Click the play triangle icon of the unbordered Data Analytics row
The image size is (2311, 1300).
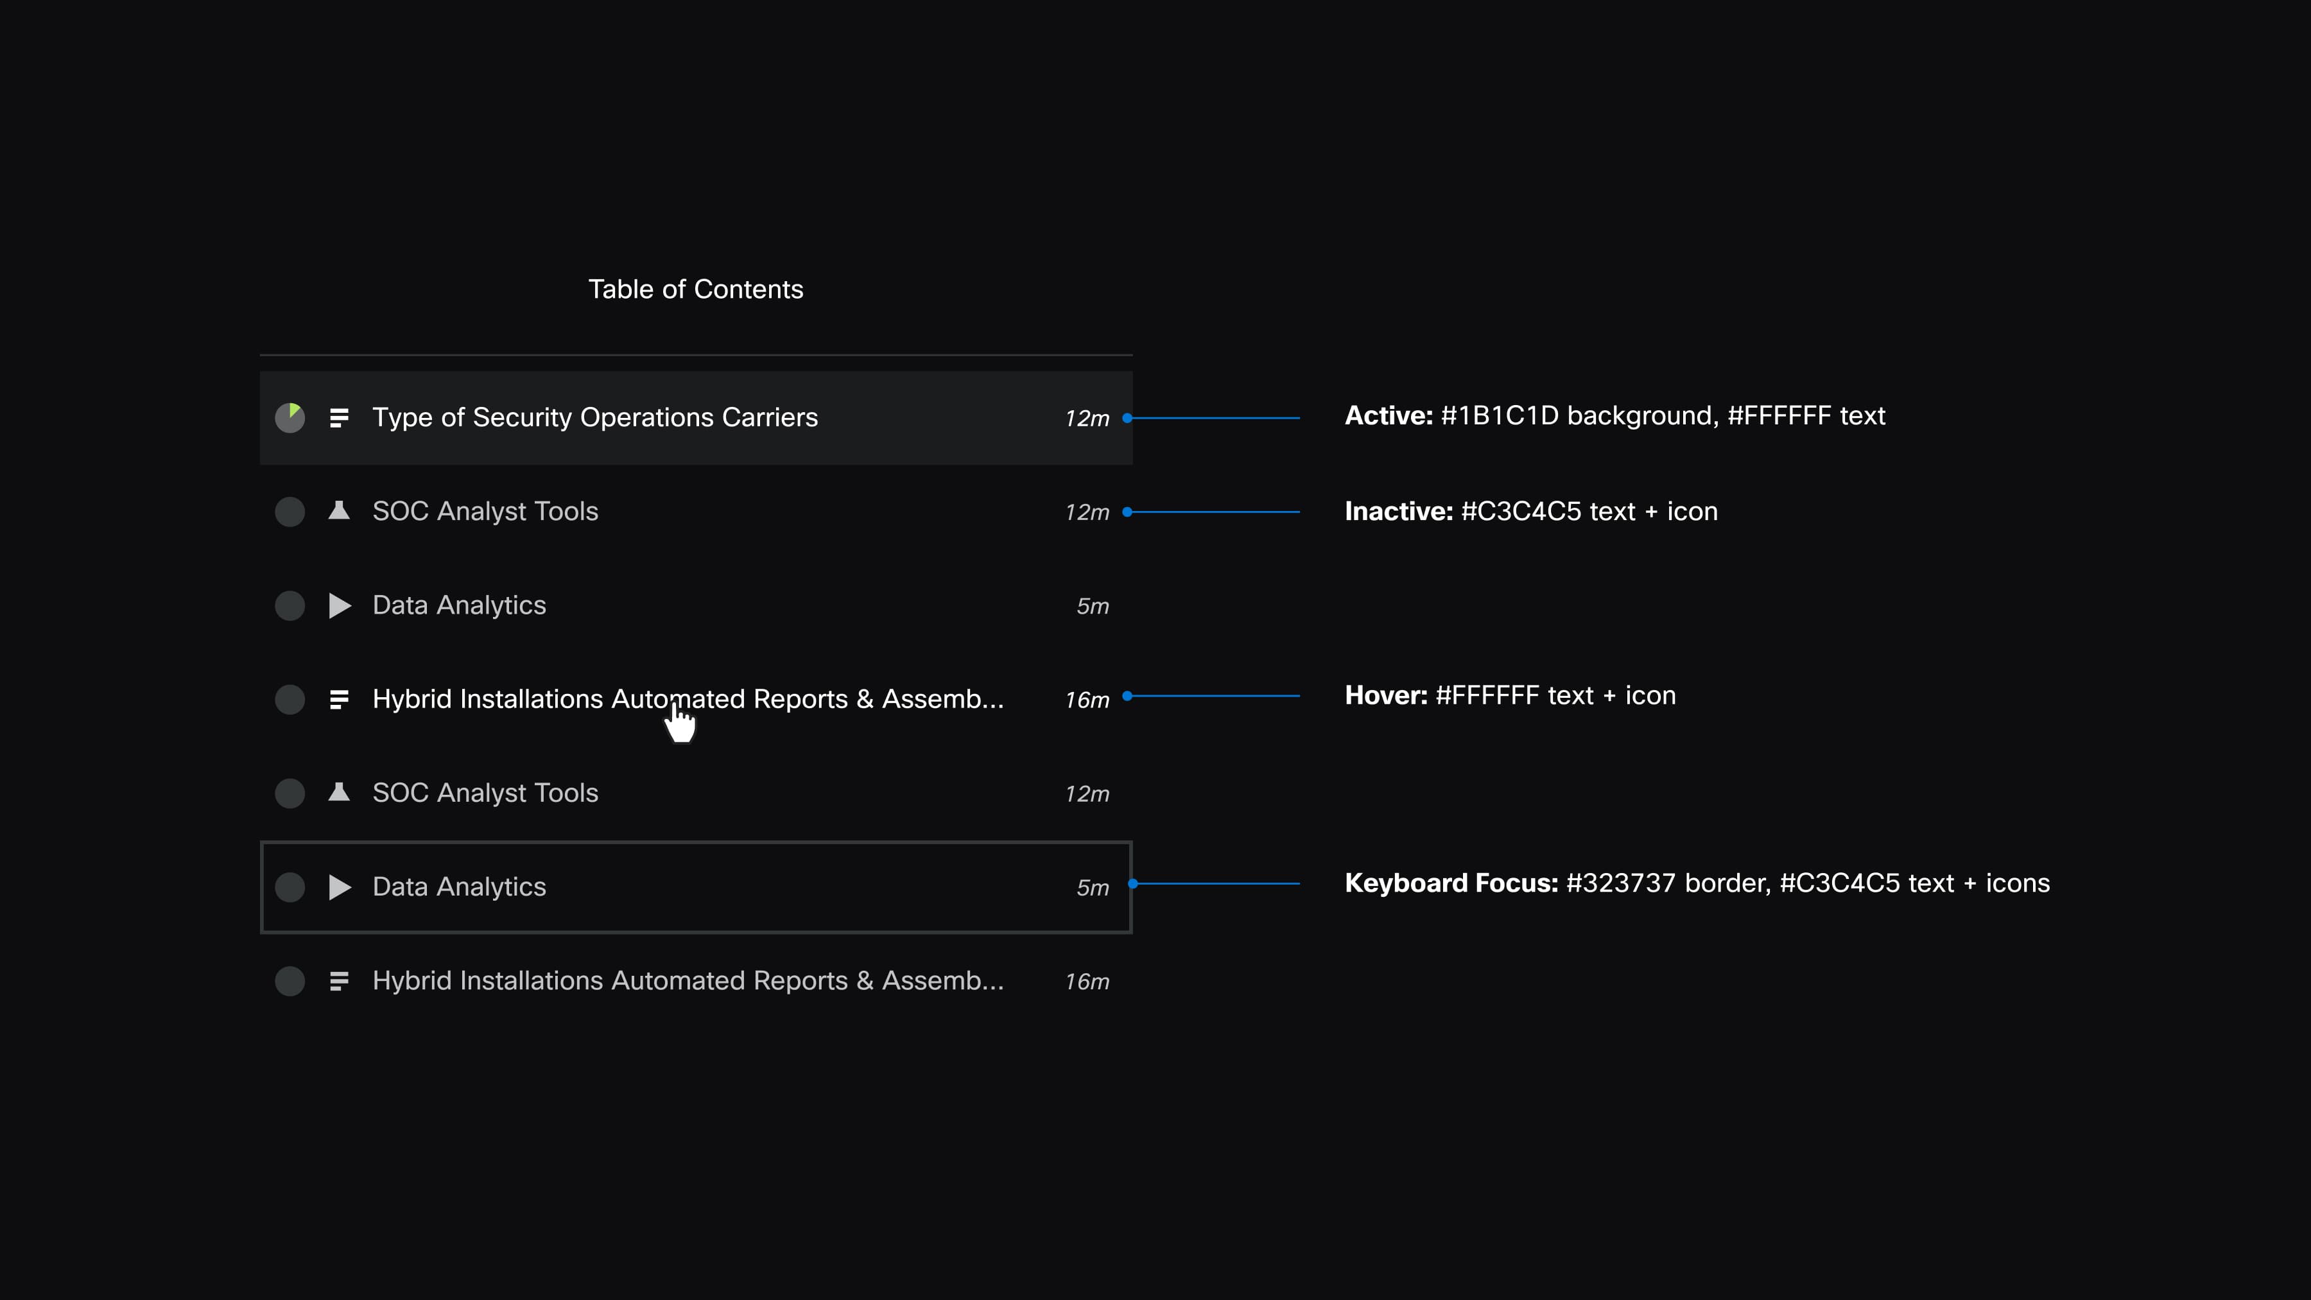point(339,605)
